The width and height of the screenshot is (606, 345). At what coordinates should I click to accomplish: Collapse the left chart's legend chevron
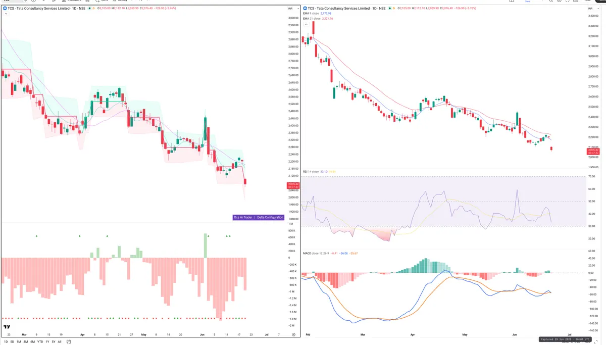(x=6, y=14)
